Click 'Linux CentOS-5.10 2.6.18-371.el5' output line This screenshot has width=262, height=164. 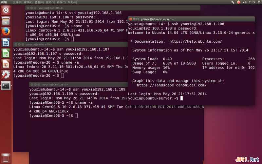[x=117, y=107]
